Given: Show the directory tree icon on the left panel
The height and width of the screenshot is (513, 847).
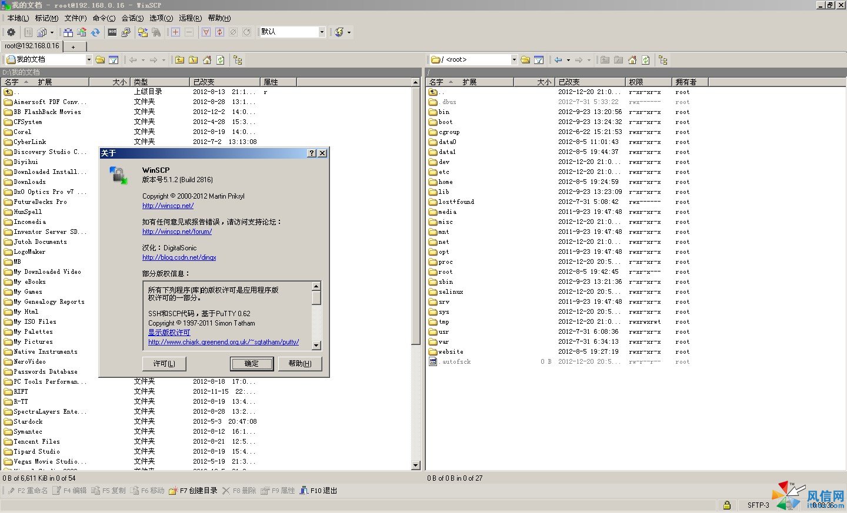Looking at the screenshot, I should tap(239, 59).
